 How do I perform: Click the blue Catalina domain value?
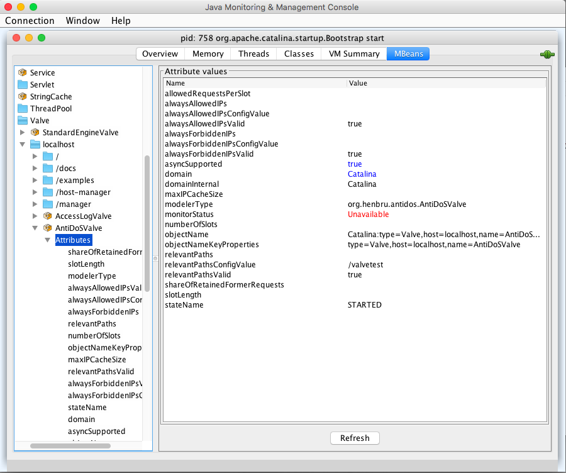[x=362, y=174]
